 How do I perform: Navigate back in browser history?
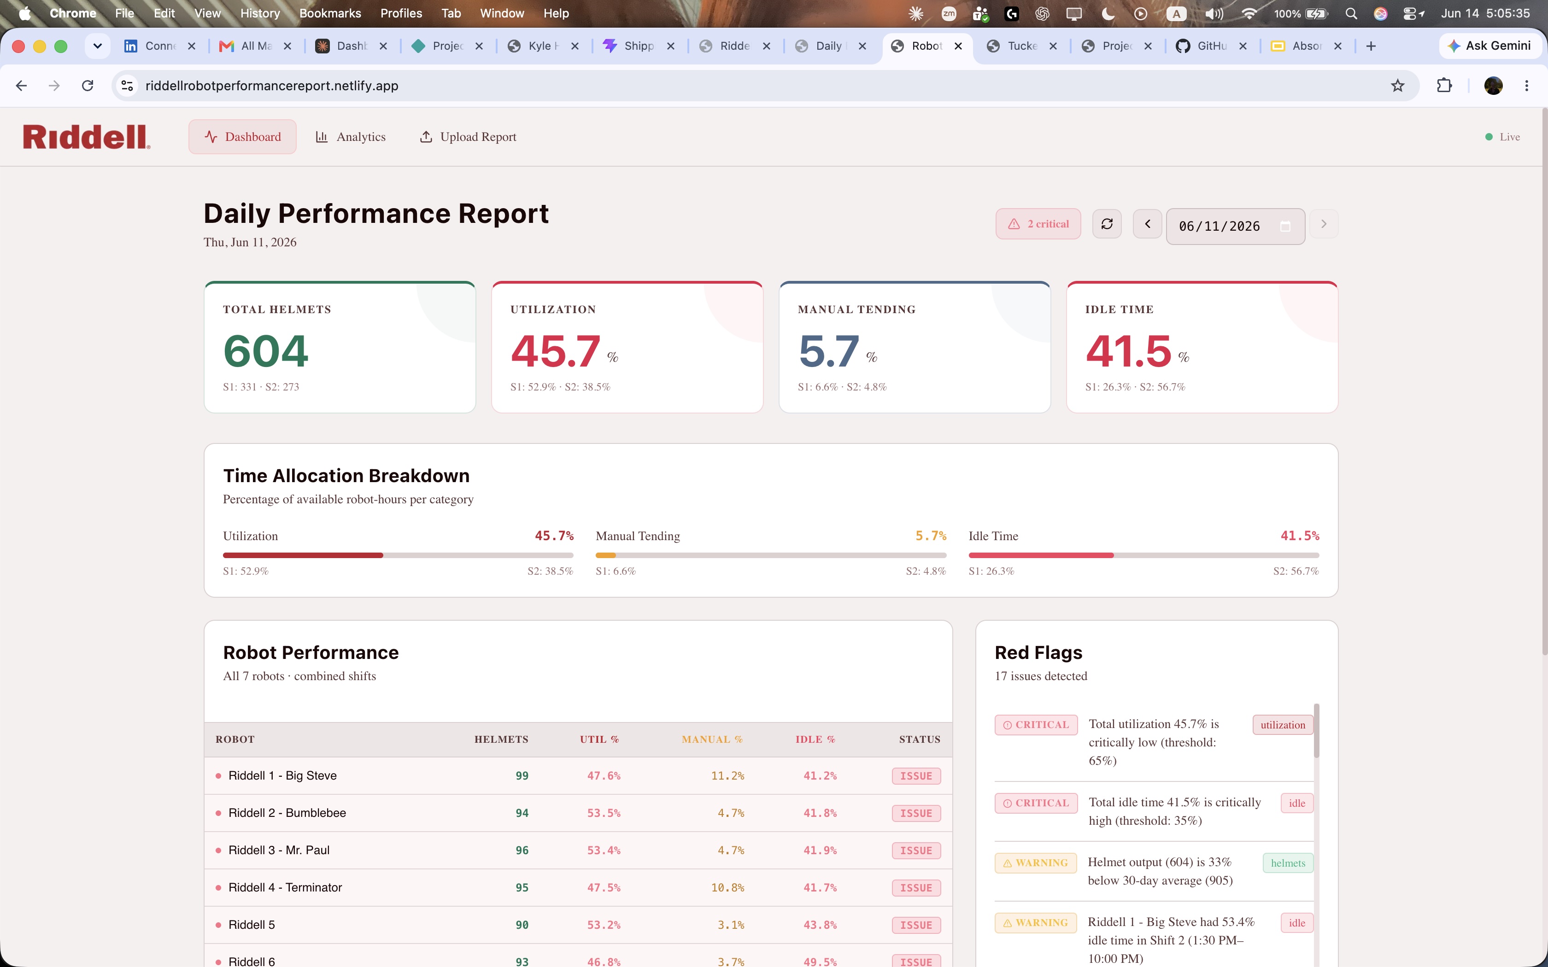tap(21, 86)
